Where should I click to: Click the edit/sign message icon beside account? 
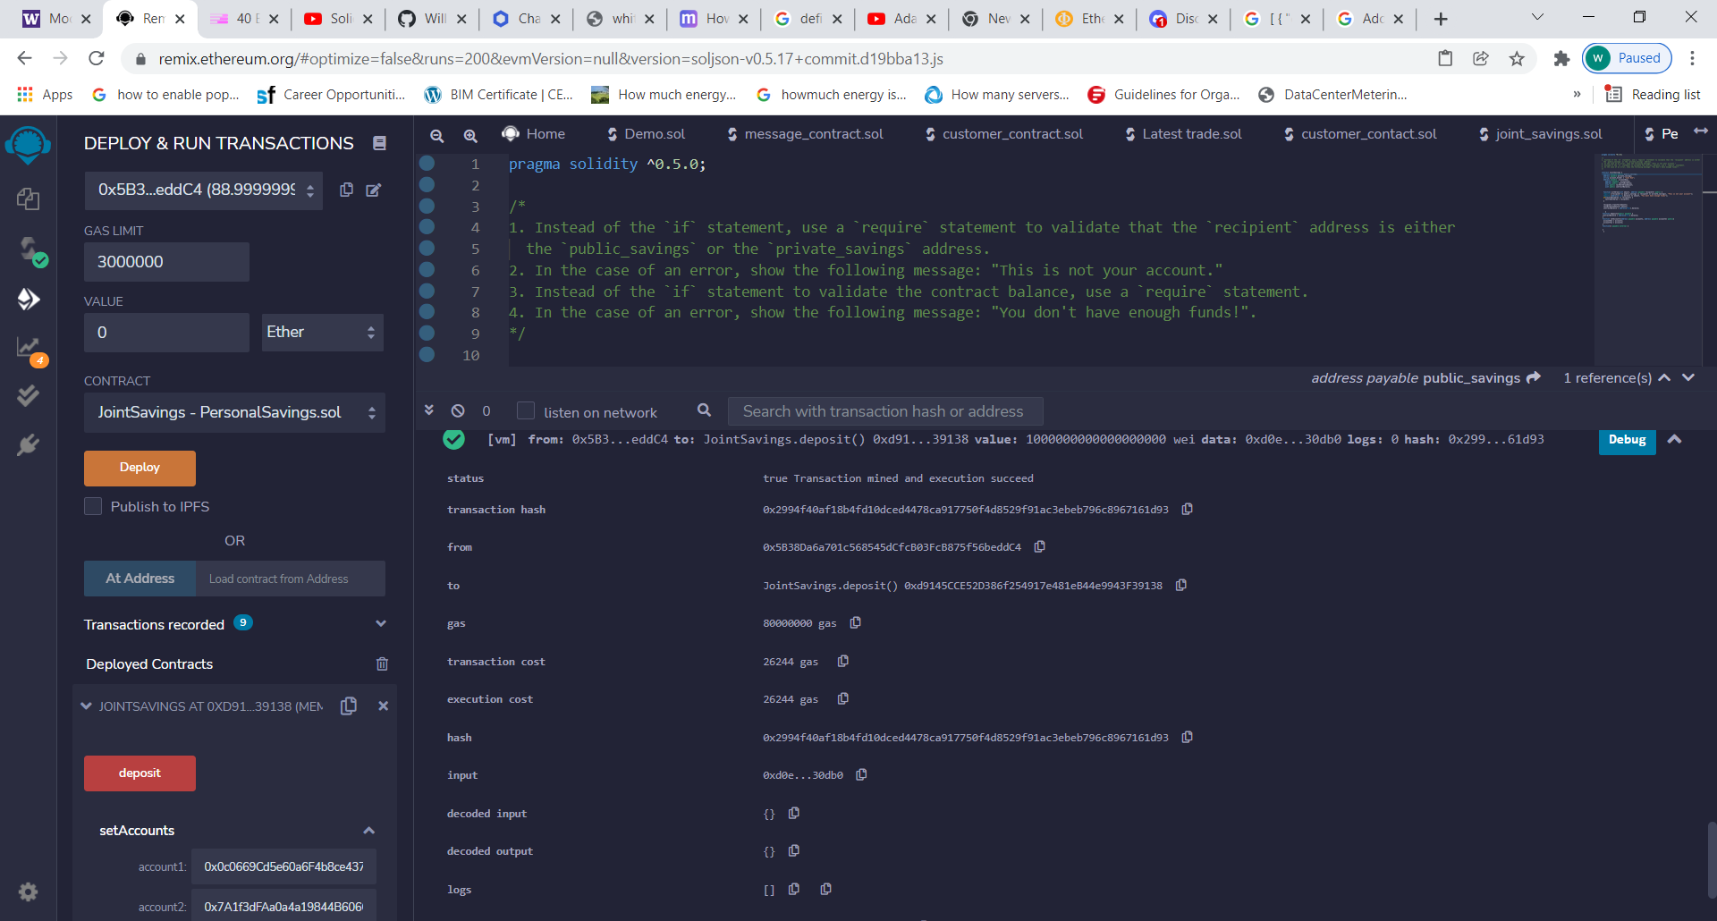pos(374,190)
